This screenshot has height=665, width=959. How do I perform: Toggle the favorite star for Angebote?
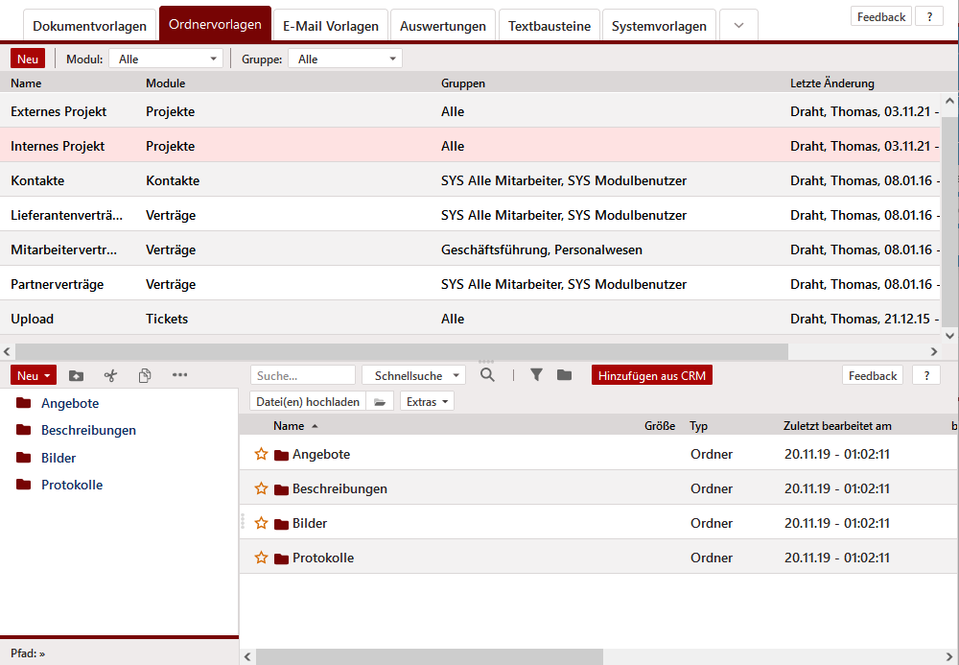click(x=261, y=454)
